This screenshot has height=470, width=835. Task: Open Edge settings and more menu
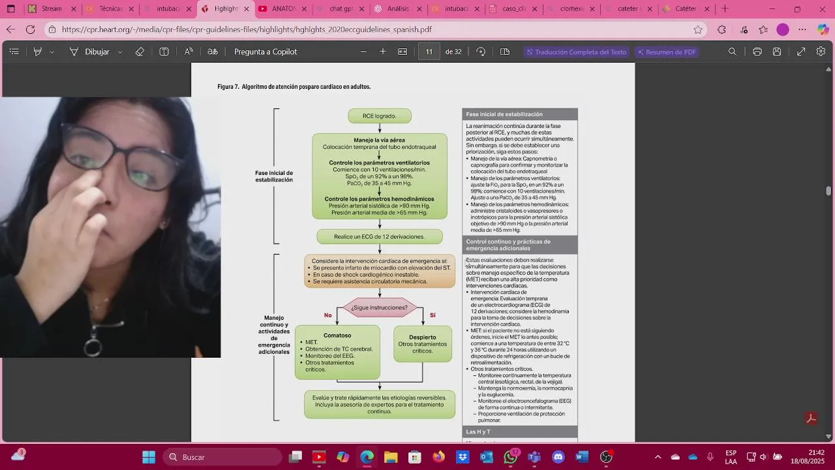pyautogui.click(x=802, y=29)
